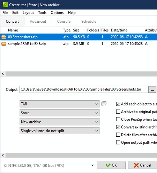157x173 pixels.
Task: Sort file list by Name column
Action: (x=34, y=30)
